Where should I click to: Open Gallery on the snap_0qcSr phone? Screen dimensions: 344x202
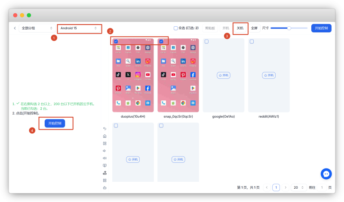coord(173,88)
